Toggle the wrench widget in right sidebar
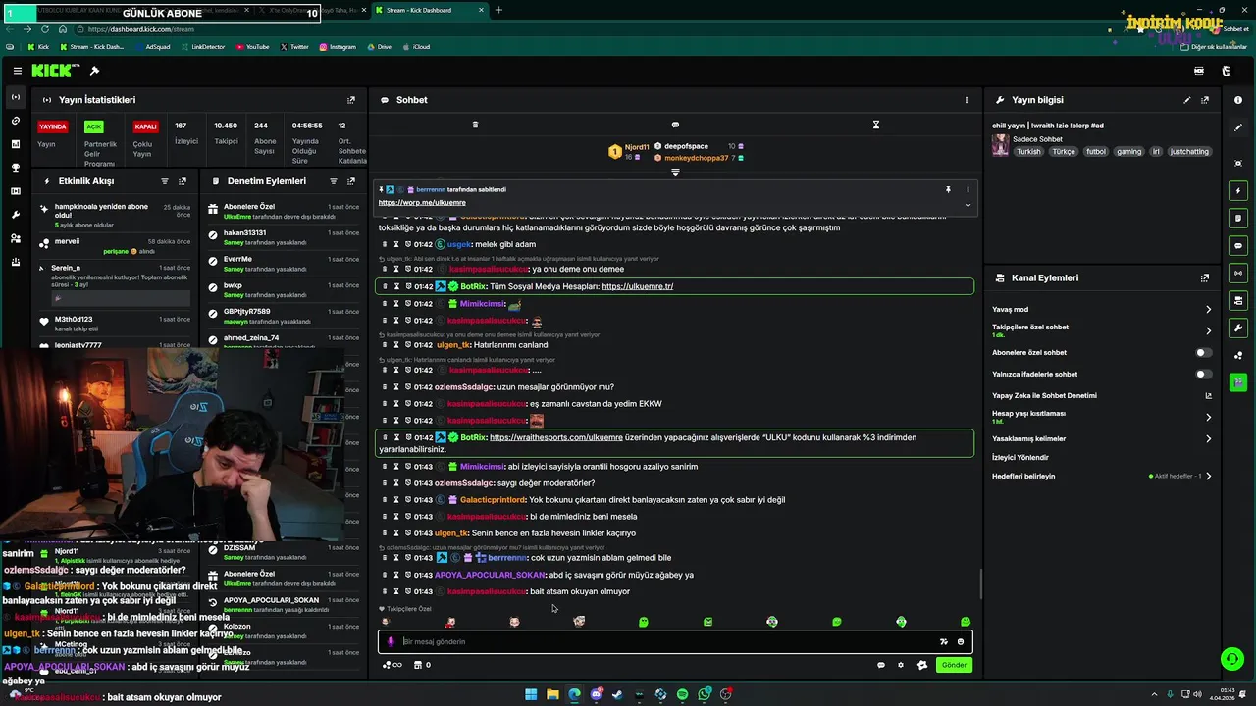Image resolution: width=1256 pixels, height=706 pixels. (1238, 328)
